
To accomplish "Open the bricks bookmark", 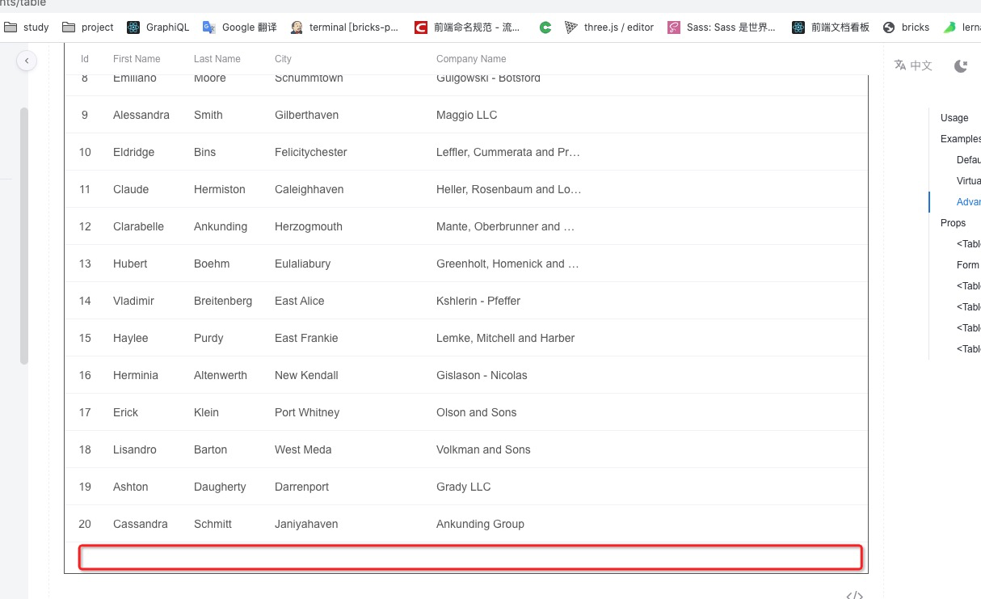I will (907, 27).
